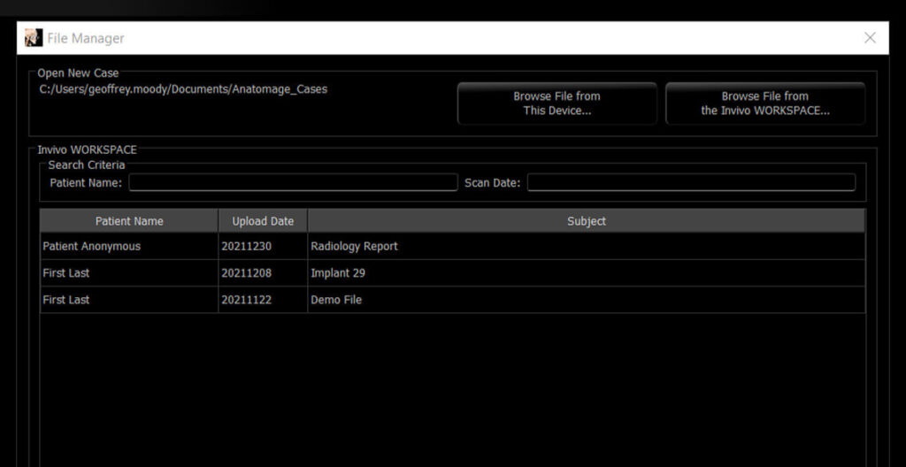Click the Subject column header

(586, 221)
